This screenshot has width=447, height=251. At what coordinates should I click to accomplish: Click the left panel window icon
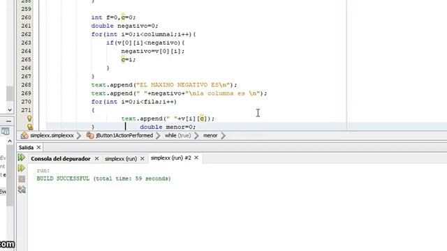point(5,131)
